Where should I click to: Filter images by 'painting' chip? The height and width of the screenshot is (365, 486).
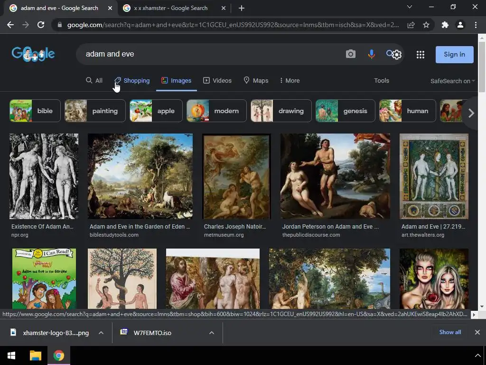(x=95, y=111)
